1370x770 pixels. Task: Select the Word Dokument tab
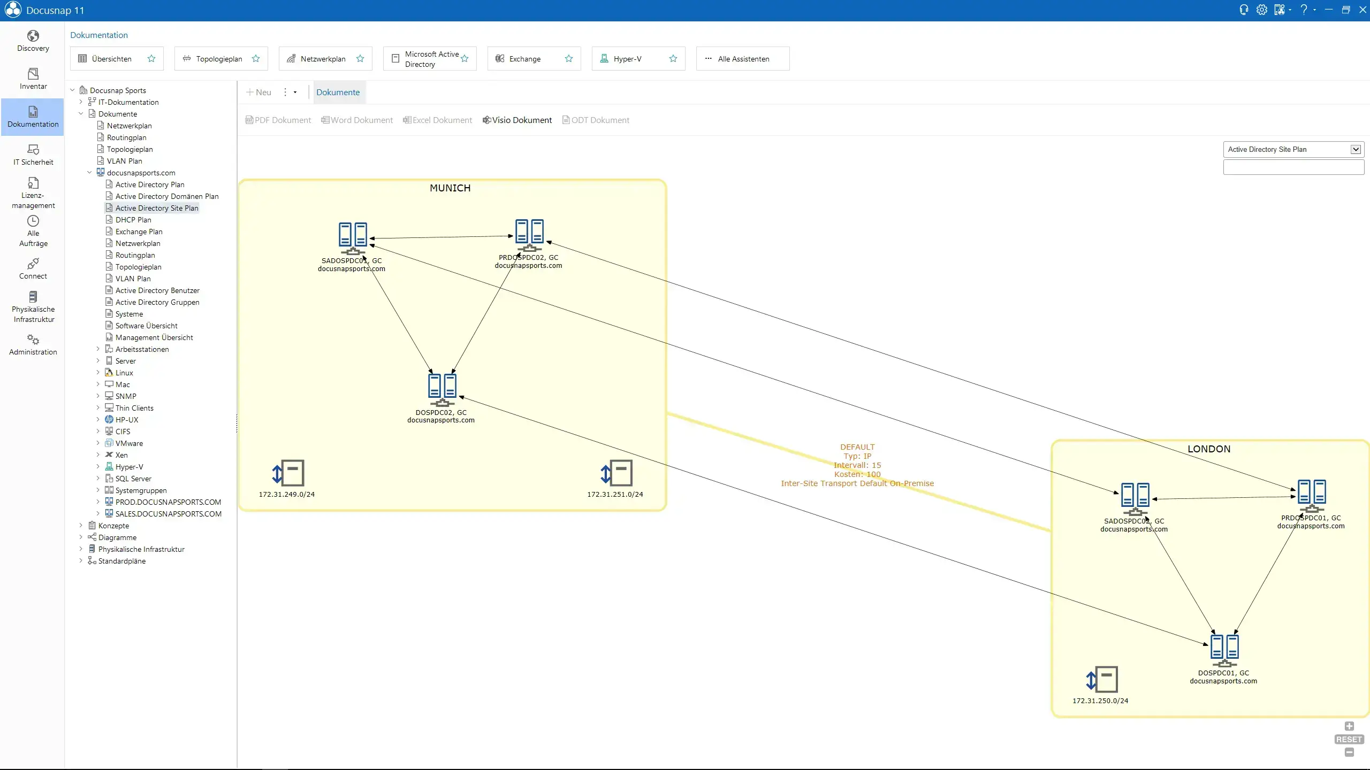(x=357, y=120)
